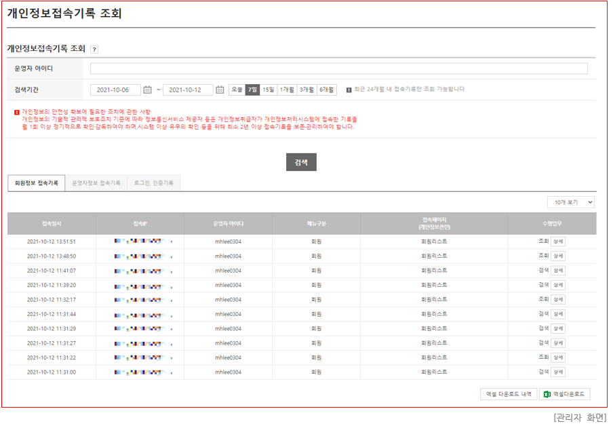Click 상세 in the 11:31:44 row
The image size is (613, 430).
coord(558,314)
